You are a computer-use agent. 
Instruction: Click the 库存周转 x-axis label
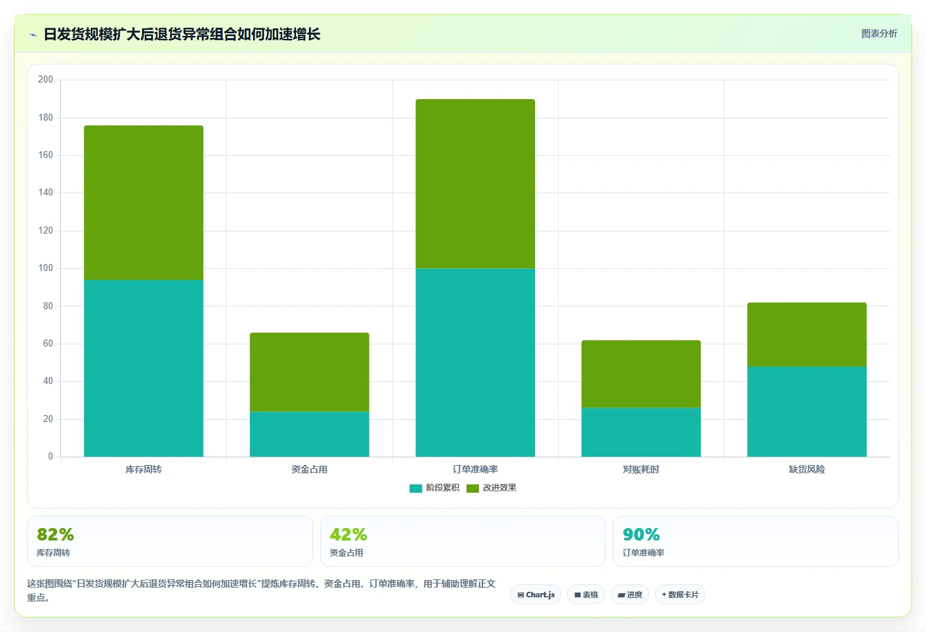pos(143,469)
